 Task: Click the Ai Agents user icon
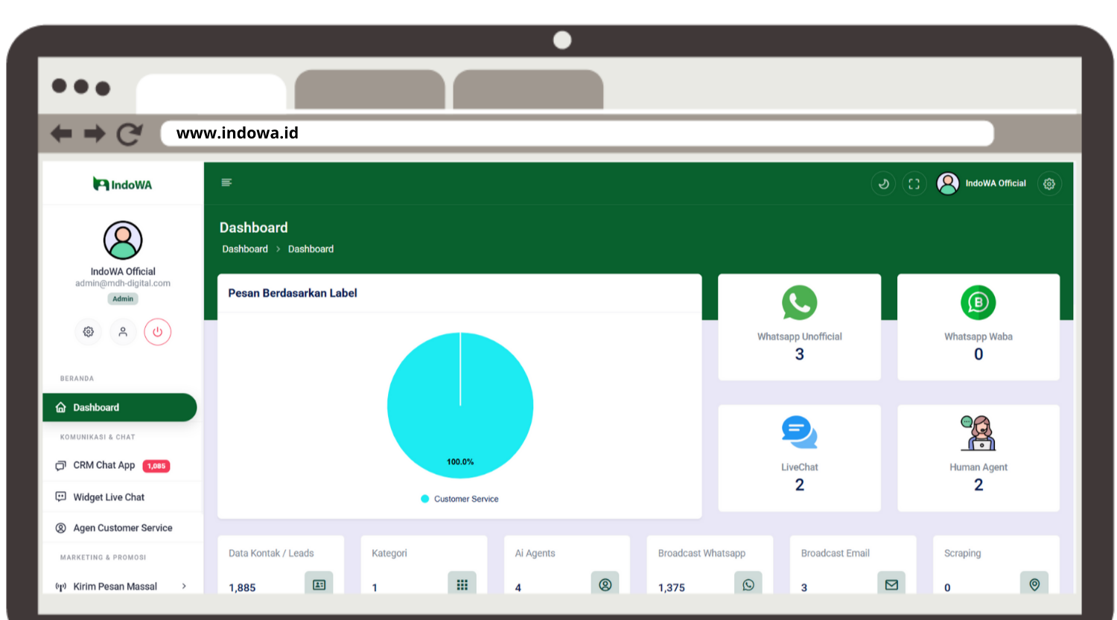point(605,584)
